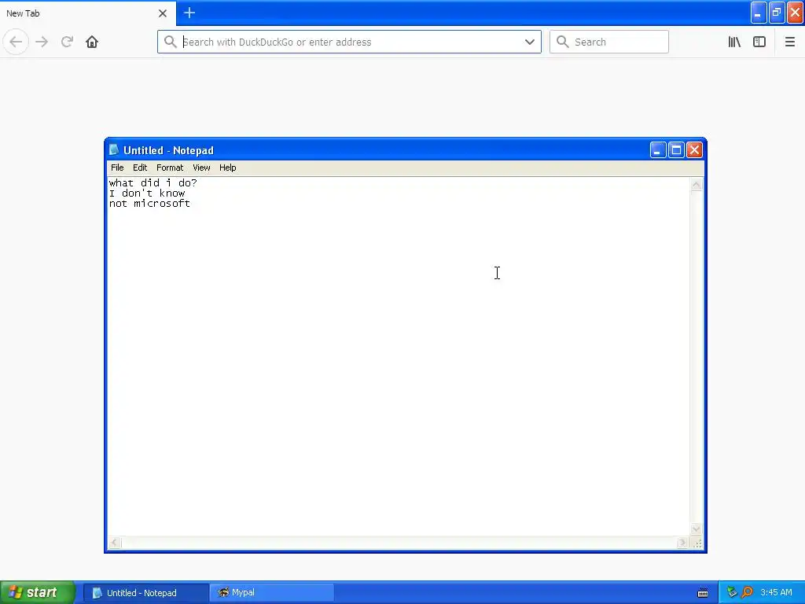Switch to Untitled - Notepad taskbar button
This screenshot has width=805, height=604.
pyautogui.click(x=145, y=593)
